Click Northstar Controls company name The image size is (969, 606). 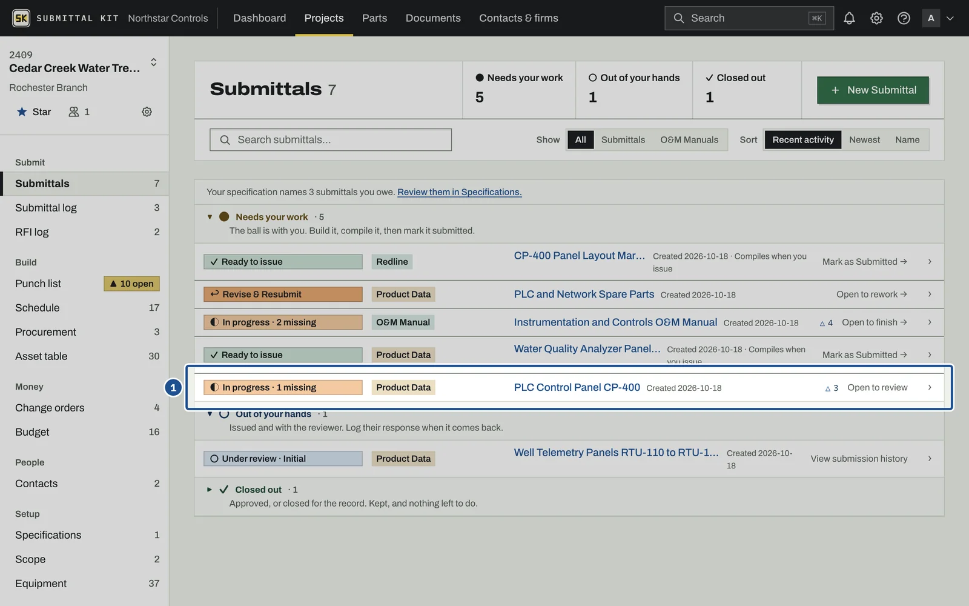(x=168, y=18)
